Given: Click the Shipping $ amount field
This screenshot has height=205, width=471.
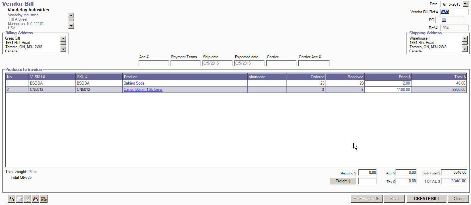Looking at the screenshot, I should click(x=367, y=172).
